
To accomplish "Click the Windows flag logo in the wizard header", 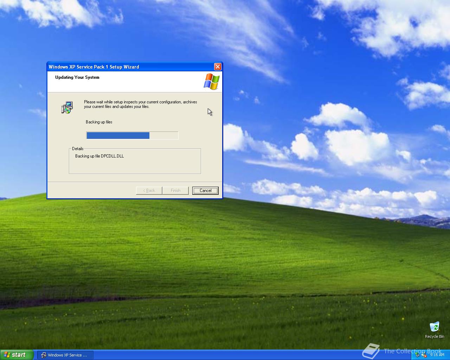I will (x=211, y=82).
